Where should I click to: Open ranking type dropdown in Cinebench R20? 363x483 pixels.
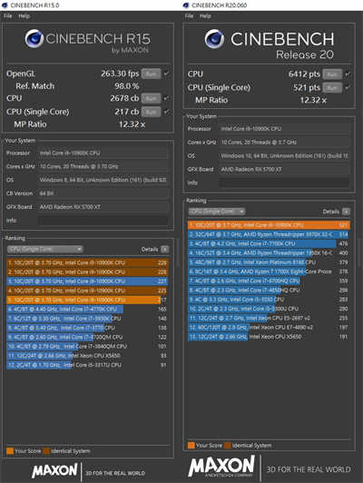[x=217, y=212]
